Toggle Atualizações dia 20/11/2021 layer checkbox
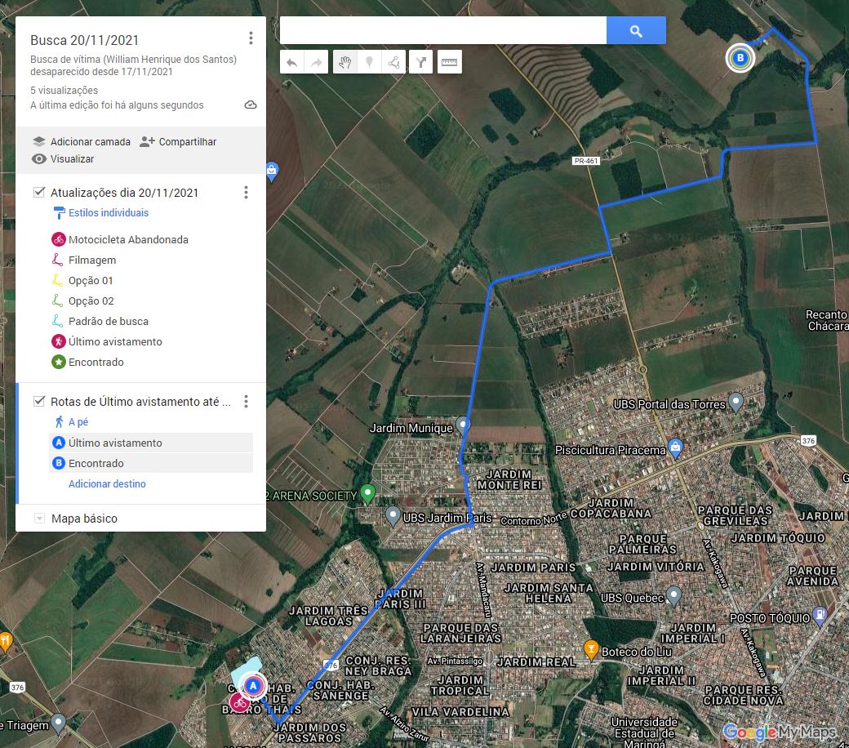Screen dimensions: 849x748 (x=39, y=193)
